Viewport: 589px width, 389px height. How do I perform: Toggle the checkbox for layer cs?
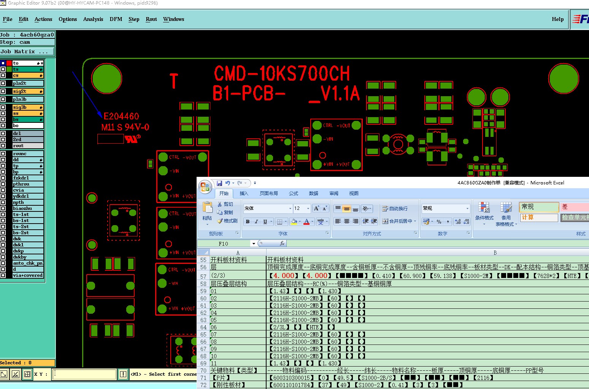pos(3,76)
